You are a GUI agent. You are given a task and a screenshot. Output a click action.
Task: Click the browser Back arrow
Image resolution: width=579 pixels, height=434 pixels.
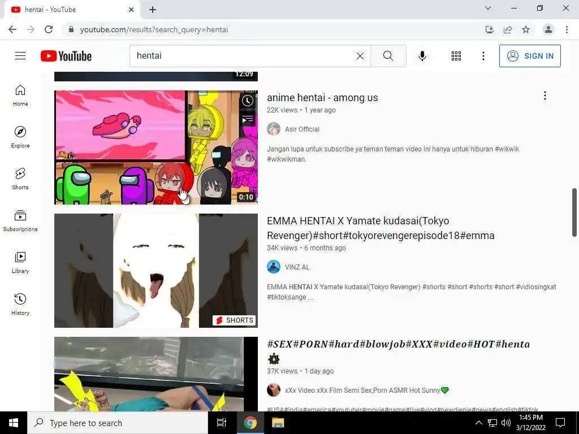[x=12, y=29]
